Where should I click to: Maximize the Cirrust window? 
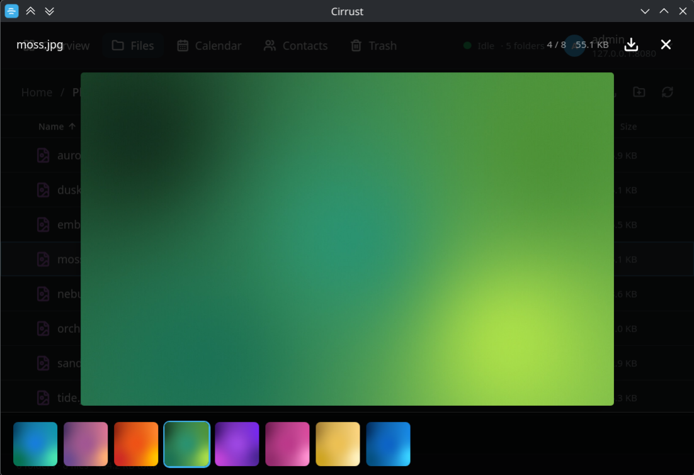click(664, 11)
